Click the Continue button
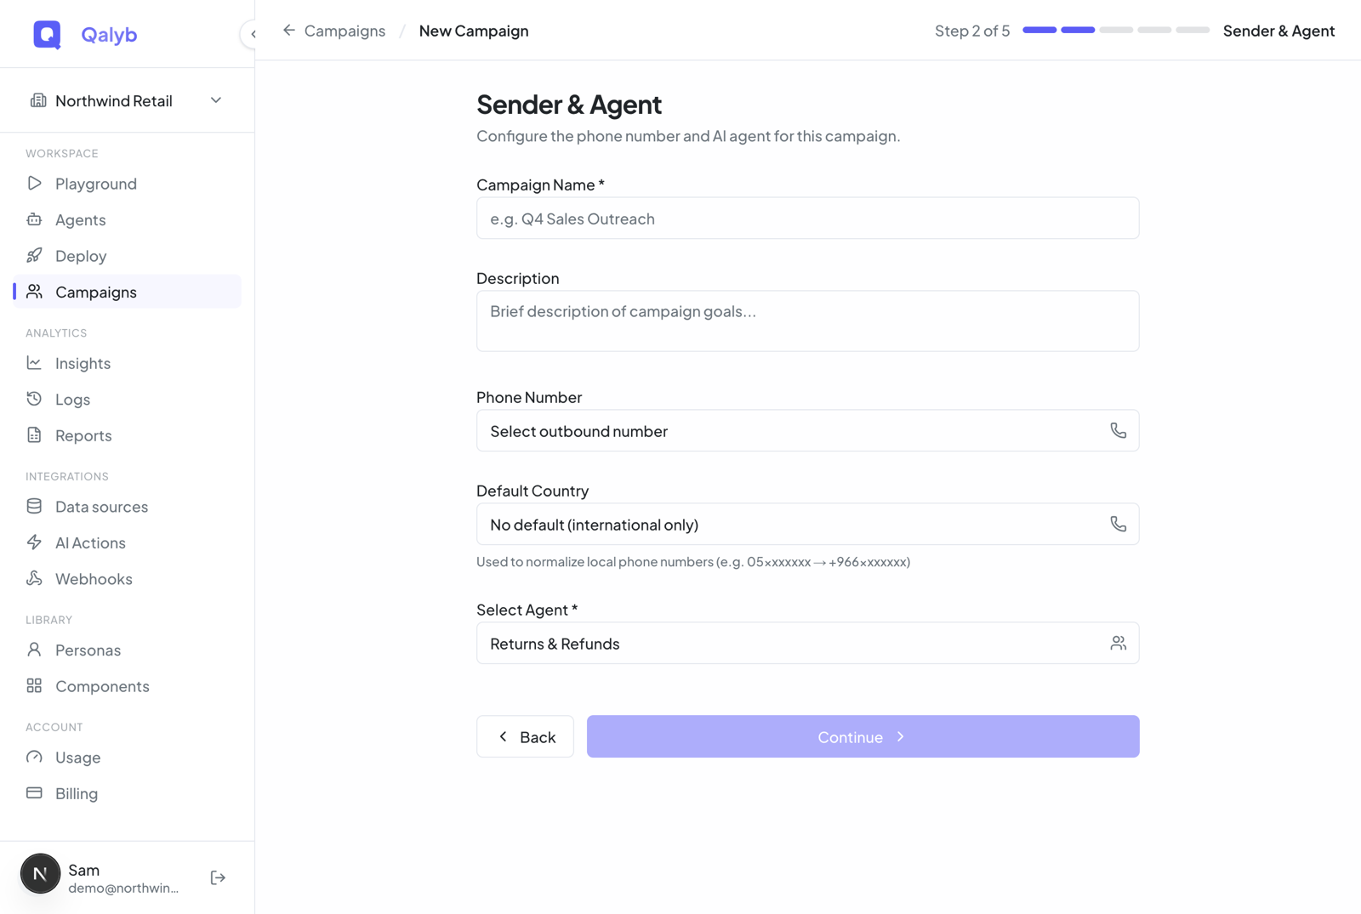 pos(863,737)
